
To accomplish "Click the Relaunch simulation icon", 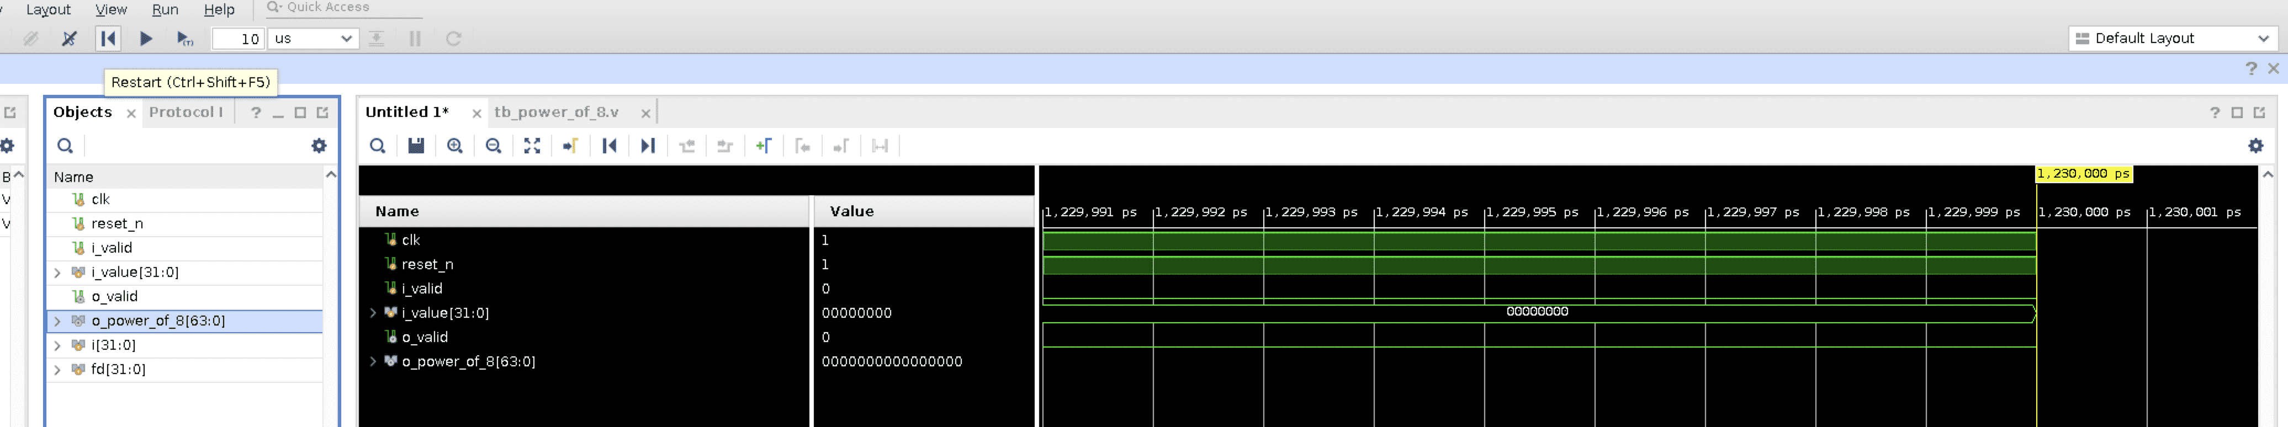I will point(454,38).
